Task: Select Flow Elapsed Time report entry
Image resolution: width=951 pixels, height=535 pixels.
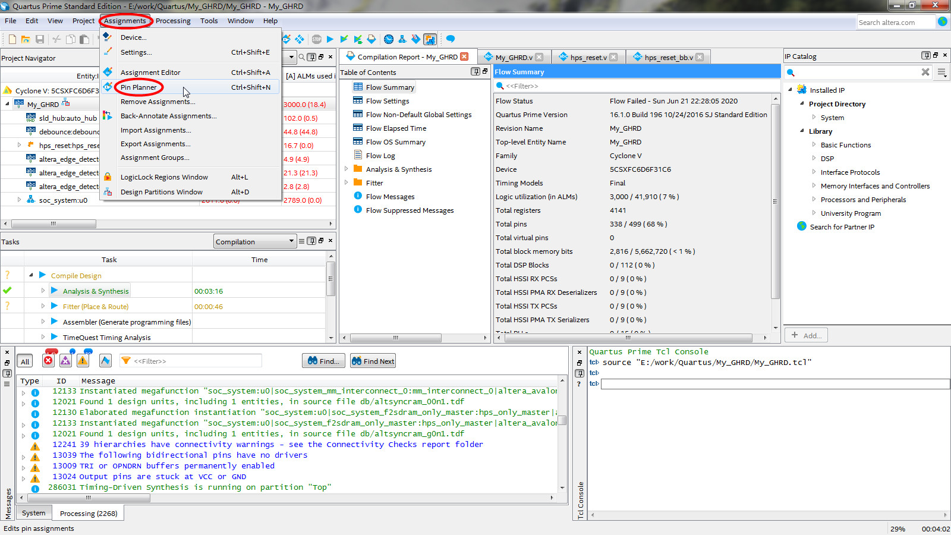Action: [396, 128]
